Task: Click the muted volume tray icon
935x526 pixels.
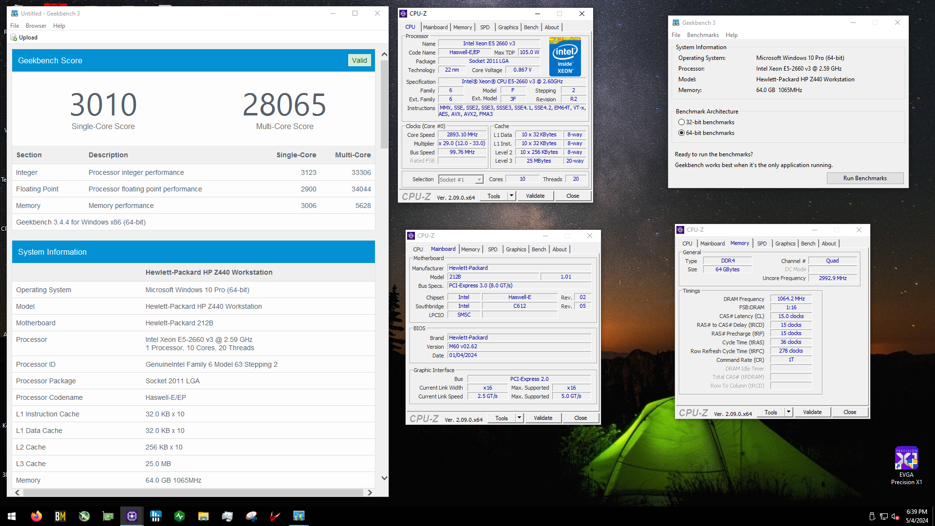Action: [895, 516]
